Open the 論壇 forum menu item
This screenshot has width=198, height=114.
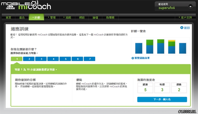pos(95,18)
